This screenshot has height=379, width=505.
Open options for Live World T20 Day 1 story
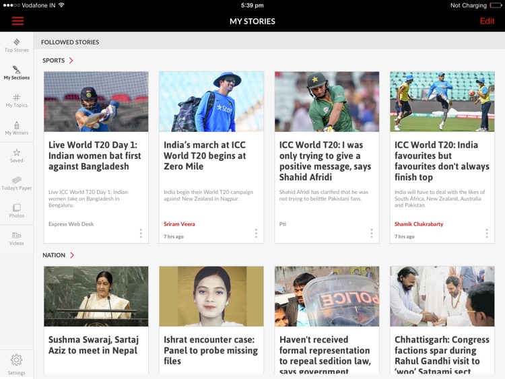(x=141, y=234)
